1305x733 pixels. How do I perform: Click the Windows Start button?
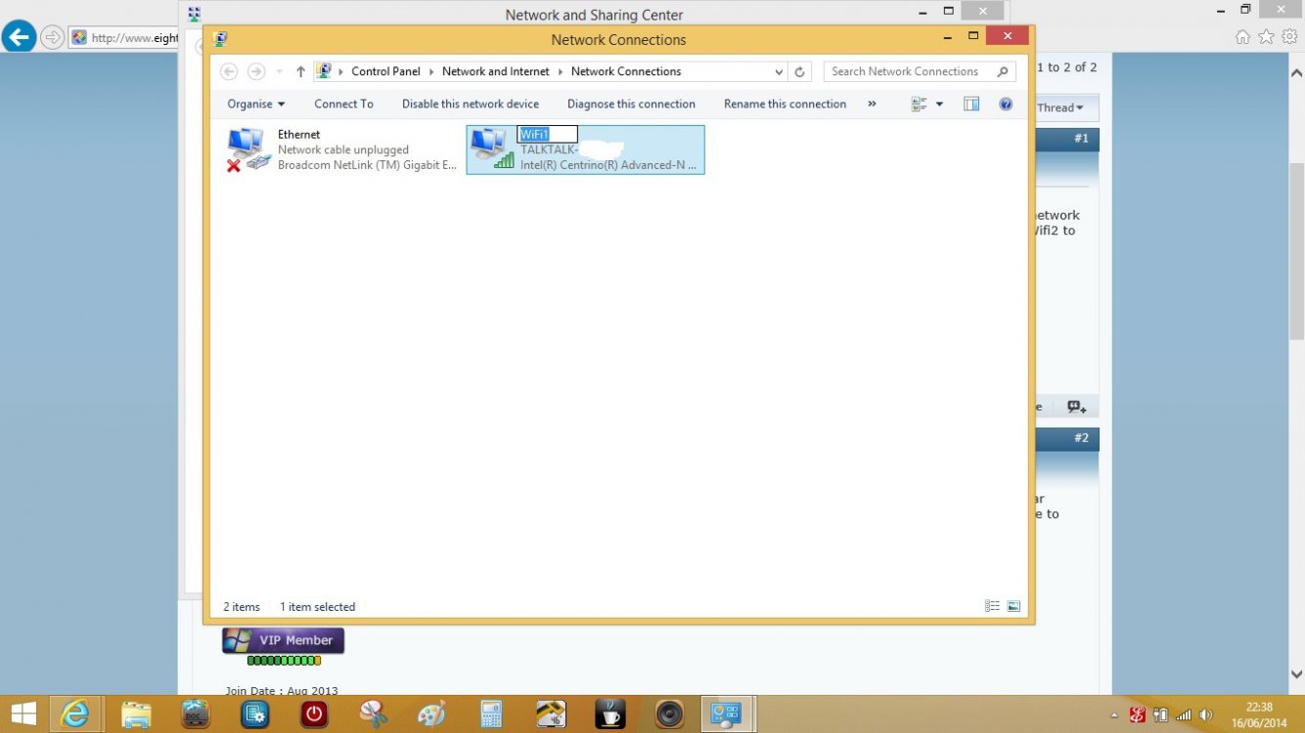click(23, 713)
